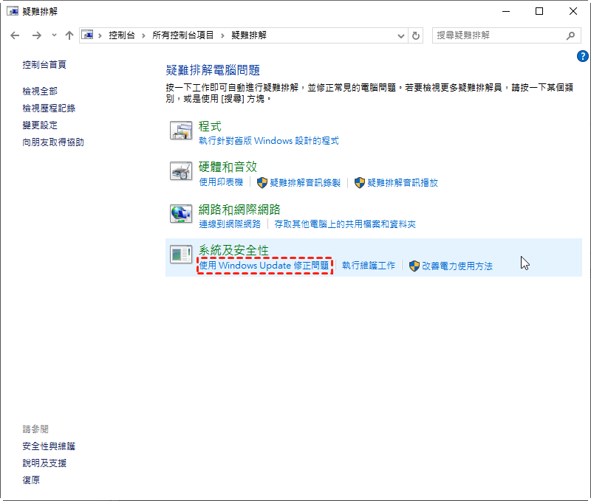This screenshot has height=501, width=591.
Task: Open help via blue question mark icon
Action: point(582,57)
